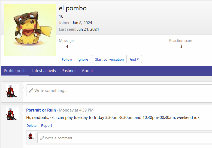Delete the Portrait or Ruin profile post
This screenshot has height=148, width=212.
(x=31, y=126)
